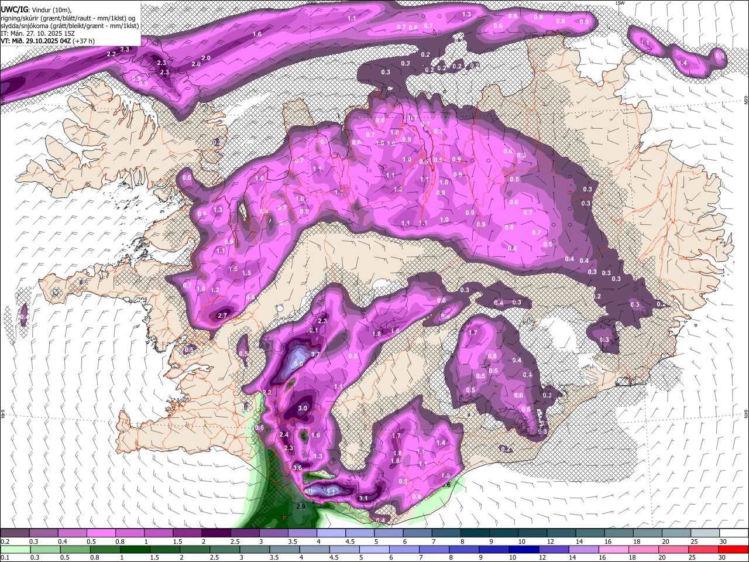Click the '(+37 h)' forecast offset text
Image resolution: width=749 pixels, height=562 pixels.
pyautogui.click(x=83, y=41)
